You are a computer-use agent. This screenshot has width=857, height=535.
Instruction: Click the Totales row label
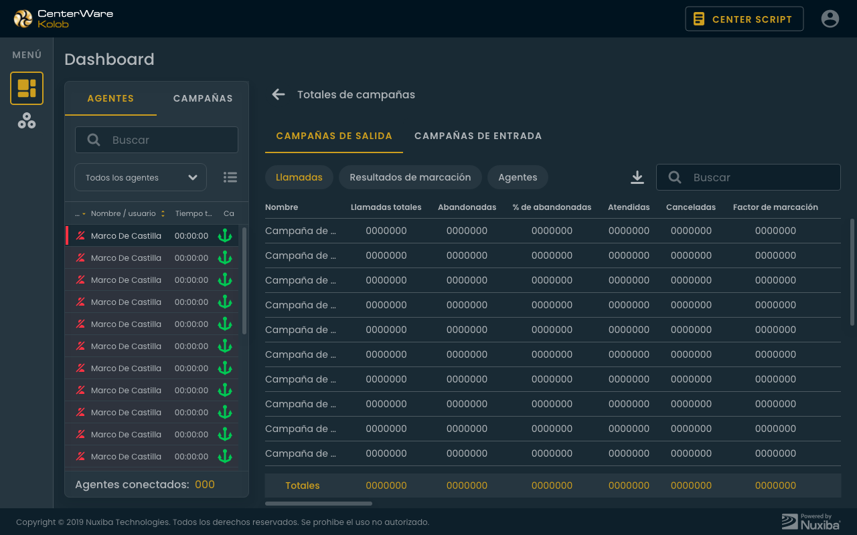point(303,486)
